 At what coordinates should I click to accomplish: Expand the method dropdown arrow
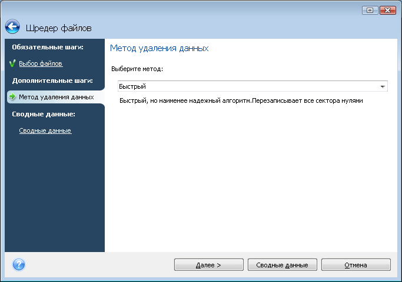pos(383,86)
